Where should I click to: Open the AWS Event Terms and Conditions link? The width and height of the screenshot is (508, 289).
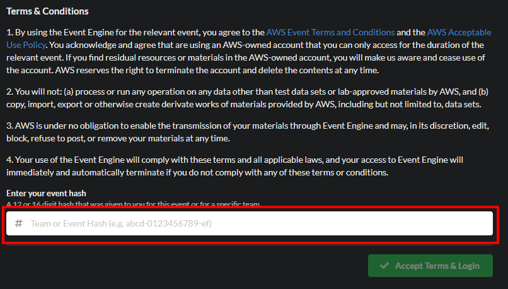coord(330,32)
